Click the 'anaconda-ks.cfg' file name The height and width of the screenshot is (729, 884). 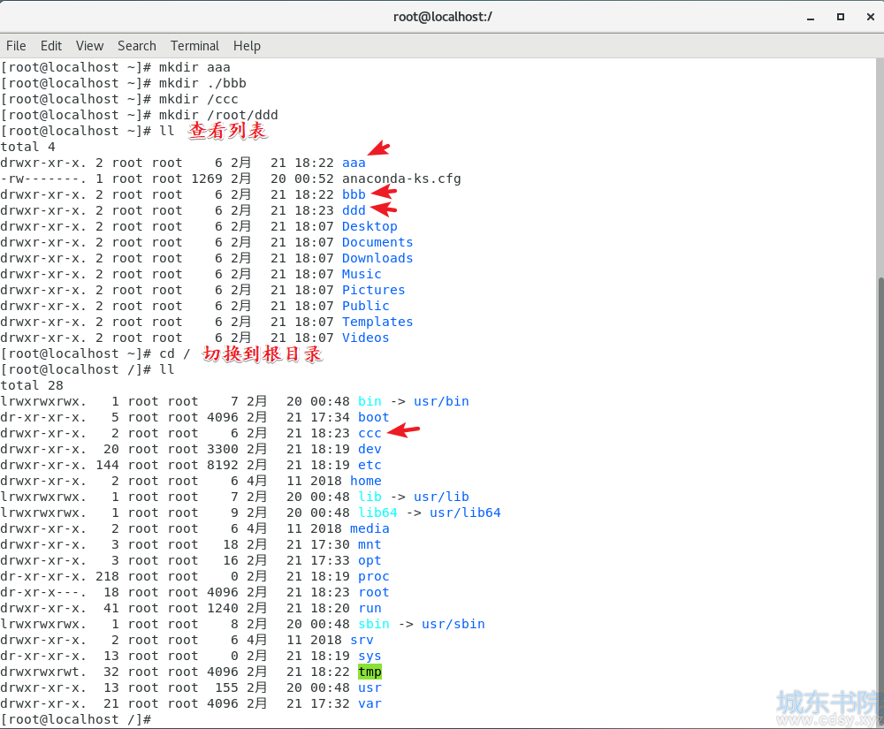(x=401, y=178)
